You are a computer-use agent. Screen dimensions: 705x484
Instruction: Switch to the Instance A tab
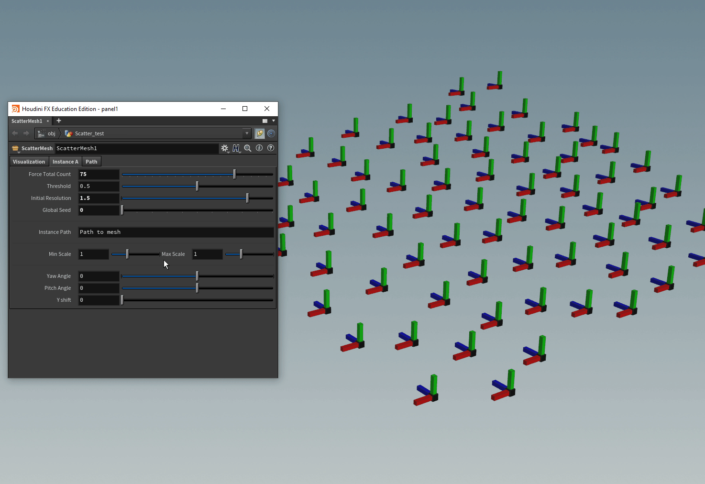(66, 162)
